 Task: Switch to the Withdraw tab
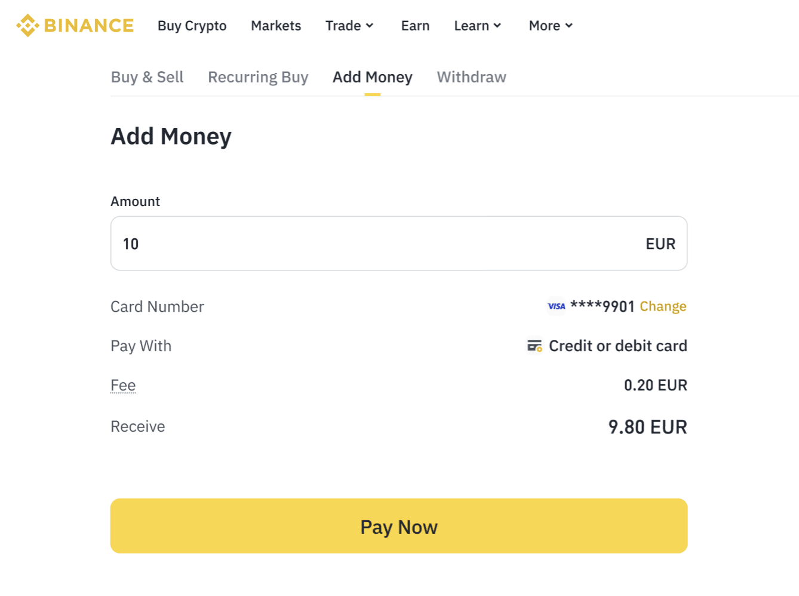pos(471,77)
